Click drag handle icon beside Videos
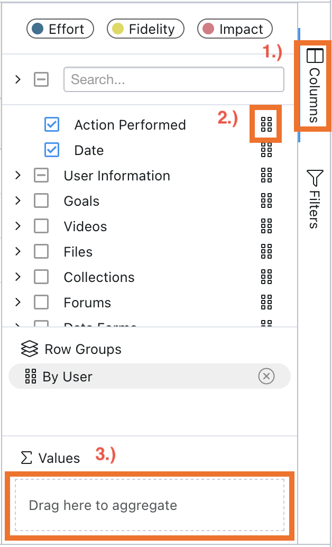Viewport: 332px width, 547px height. coord(266,226)
